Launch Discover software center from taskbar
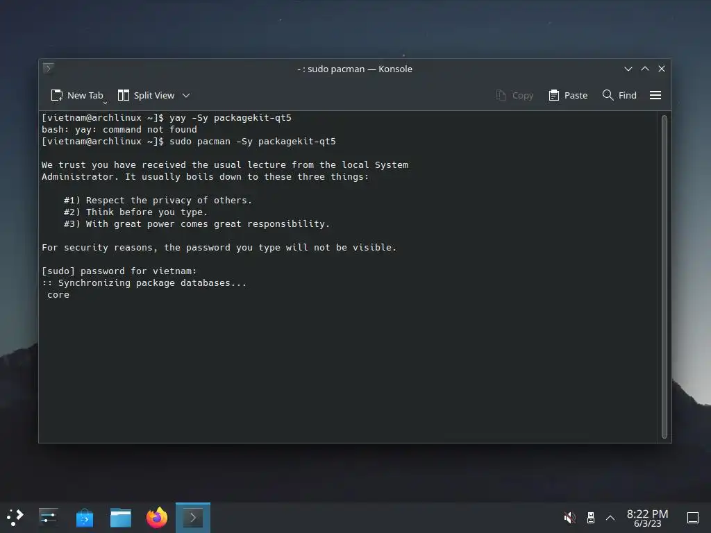The image size is (711, 533). [x=84, y=518]
